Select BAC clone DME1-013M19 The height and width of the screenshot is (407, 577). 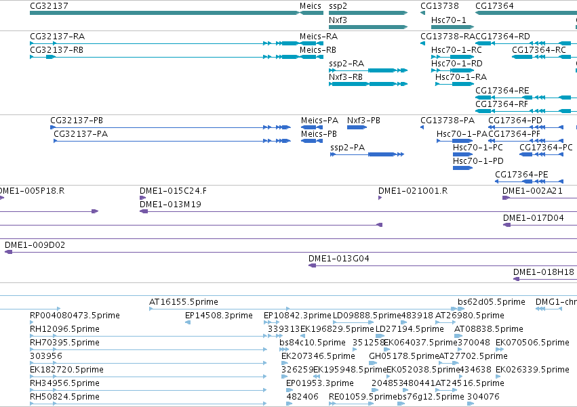coord(170,205)
